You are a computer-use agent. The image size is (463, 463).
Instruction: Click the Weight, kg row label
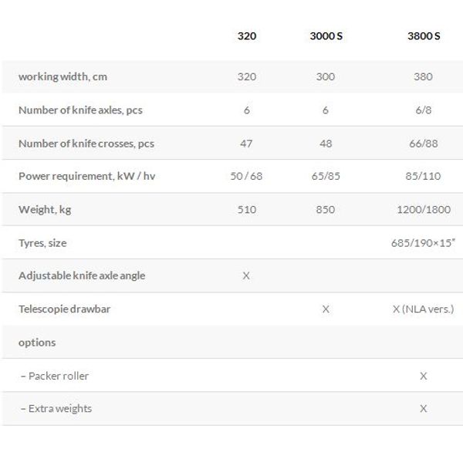pos(45,210)
